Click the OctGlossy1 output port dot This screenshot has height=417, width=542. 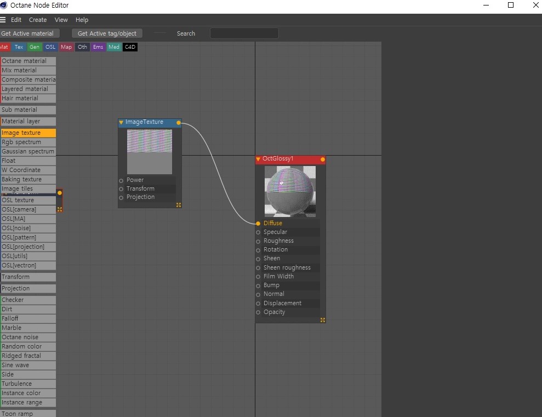[x=322, y=159]
